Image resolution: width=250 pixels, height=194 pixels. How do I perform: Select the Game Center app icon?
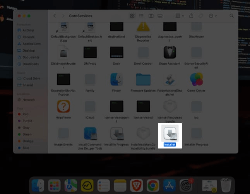(x=197, y=79)
